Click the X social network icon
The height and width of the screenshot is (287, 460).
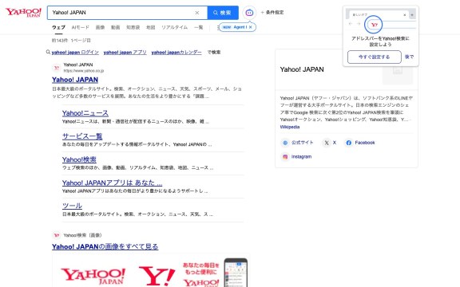pos(327,143)
